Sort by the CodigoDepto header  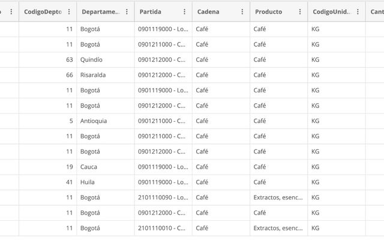point(42,12)
